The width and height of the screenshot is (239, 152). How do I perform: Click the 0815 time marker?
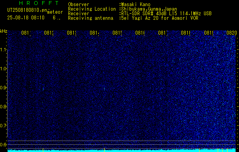pyautogui.click(x=117, y=33)
